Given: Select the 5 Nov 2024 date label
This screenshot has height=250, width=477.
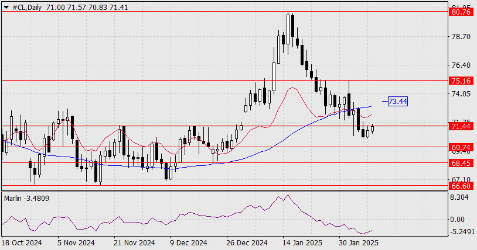Looking at the screenshot, I should (76, 243).
